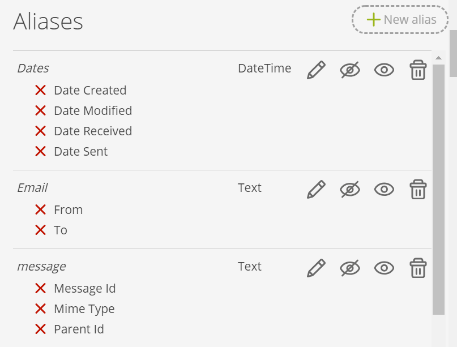This screenshot has height=347, width=457.
Task: Hide message alias using crossed-eye icon
Action: tap(350, 268)
